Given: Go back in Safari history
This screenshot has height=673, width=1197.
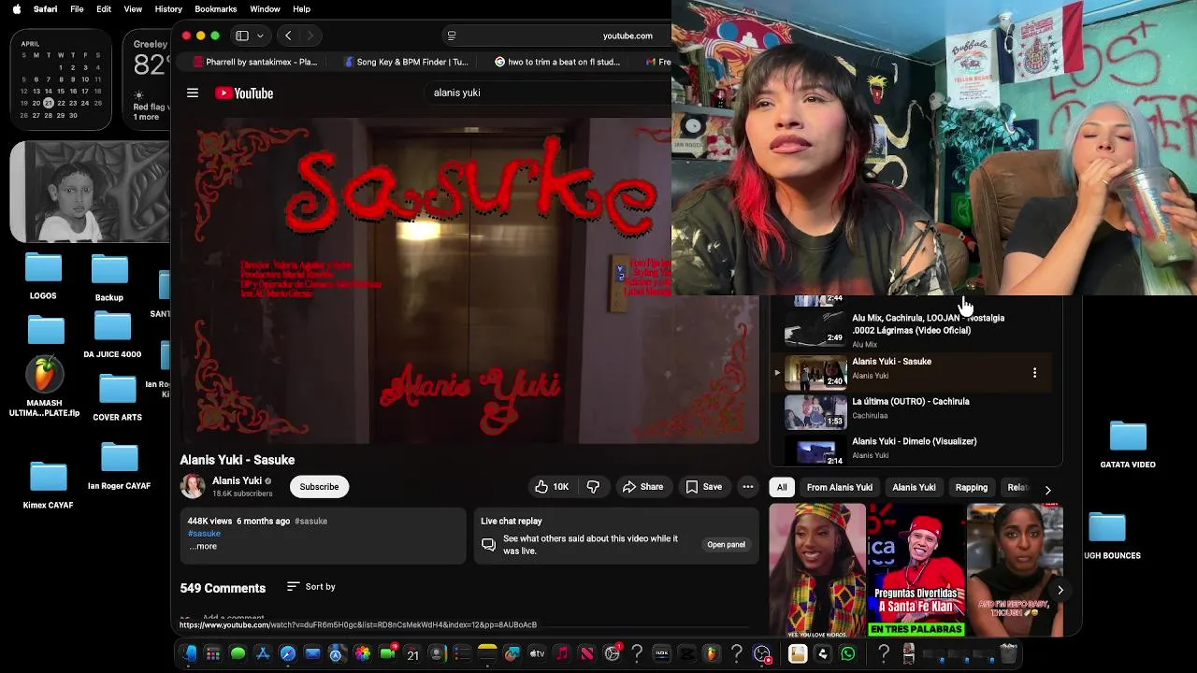Looking at the screenshot, I should 288,36.
